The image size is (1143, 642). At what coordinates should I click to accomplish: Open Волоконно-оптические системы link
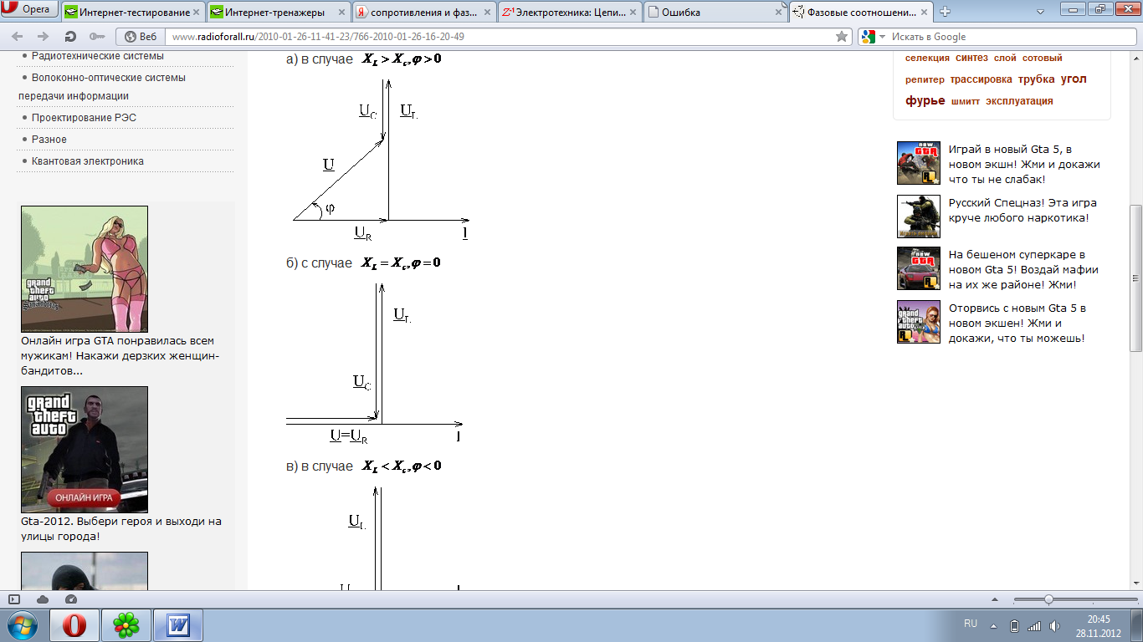click(102, 87)
